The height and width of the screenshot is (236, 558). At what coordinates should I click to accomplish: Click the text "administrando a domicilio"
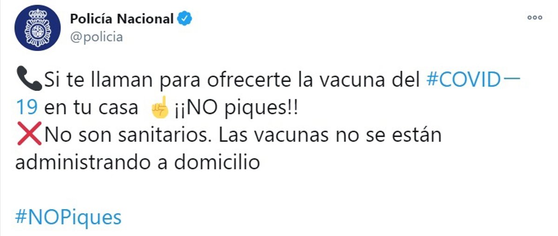point(137,163)
